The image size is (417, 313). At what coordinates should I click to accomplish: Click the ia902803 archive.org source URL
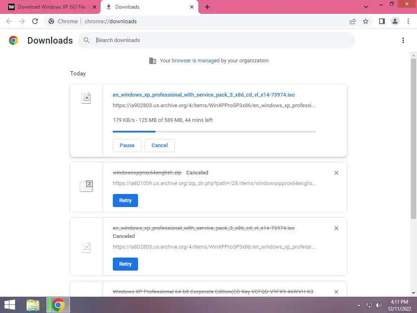coord(214,106)
